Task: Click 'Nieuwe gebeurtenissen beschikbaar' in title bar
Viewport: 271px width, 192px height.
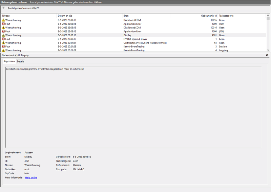Action: coord(83,2)
